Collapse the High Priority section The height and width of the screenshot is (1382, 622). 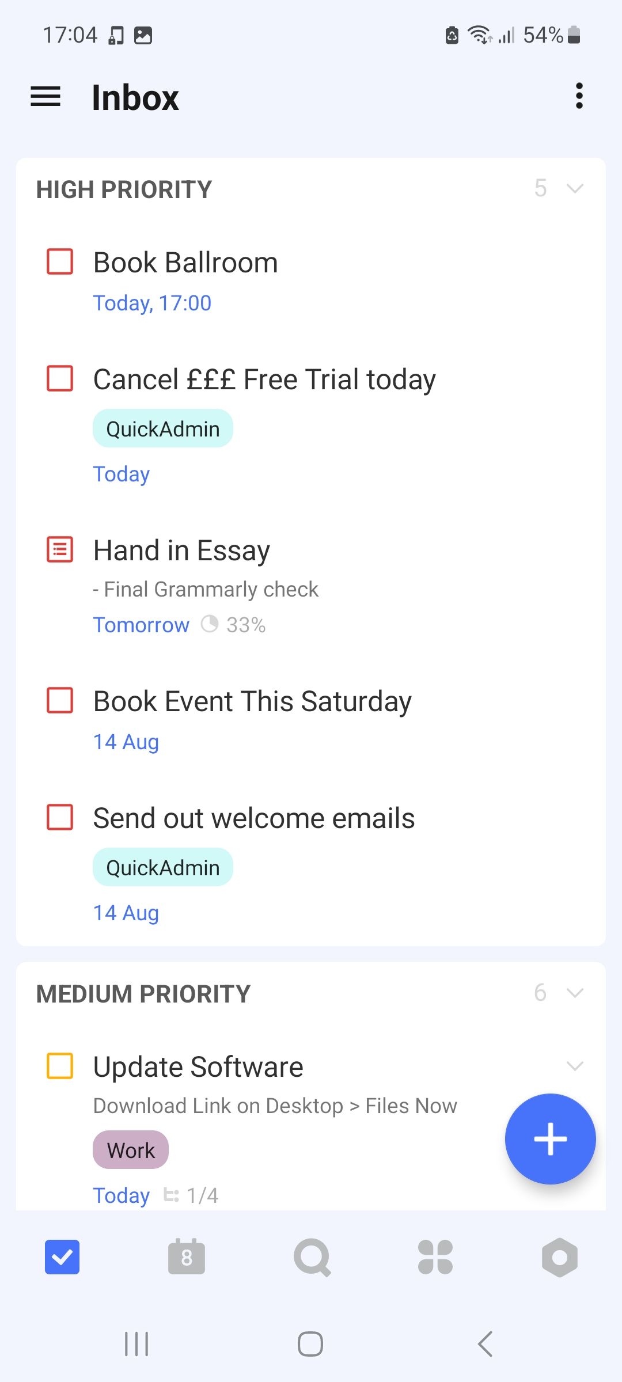pos(575,188)
